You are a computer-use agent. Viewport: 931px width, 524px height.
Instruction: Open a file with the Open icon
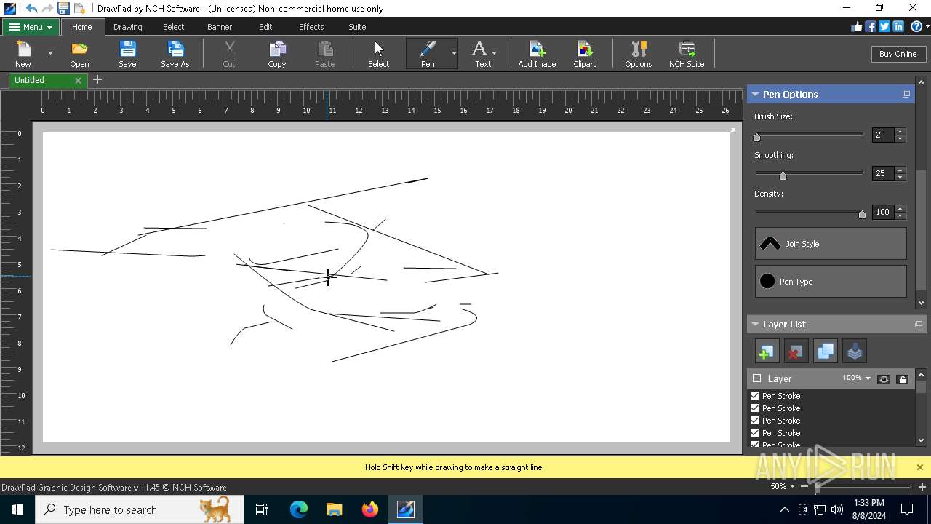pos(79,54)
